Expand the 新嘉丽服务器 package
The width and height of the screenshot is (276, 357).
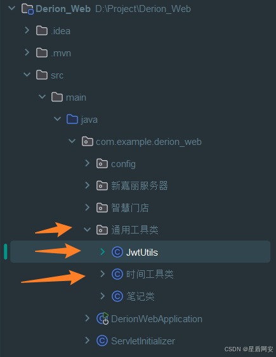pos(87,185)
